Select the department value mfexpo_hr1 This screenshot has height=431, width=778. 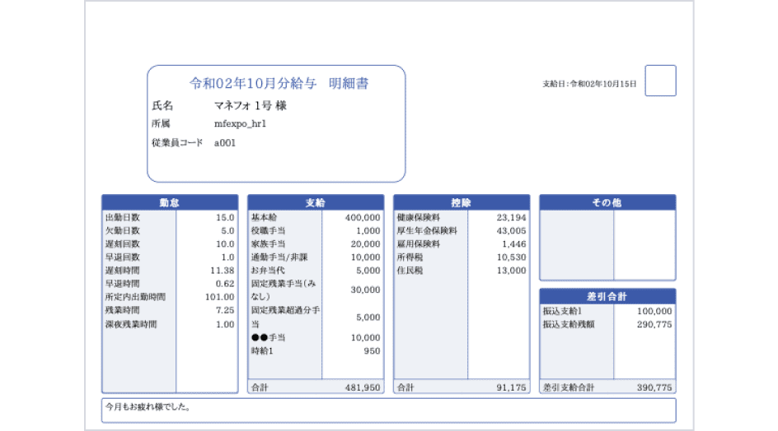click(x=240, y=124)
